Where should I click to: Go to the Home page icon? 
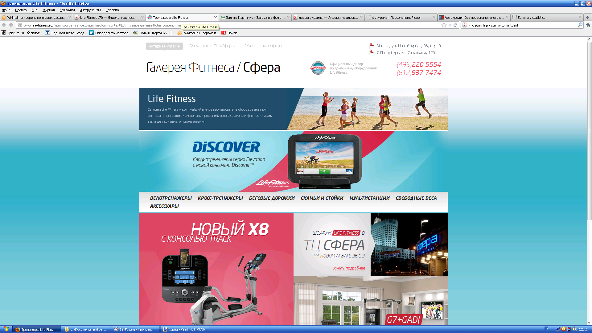point(588,25)
